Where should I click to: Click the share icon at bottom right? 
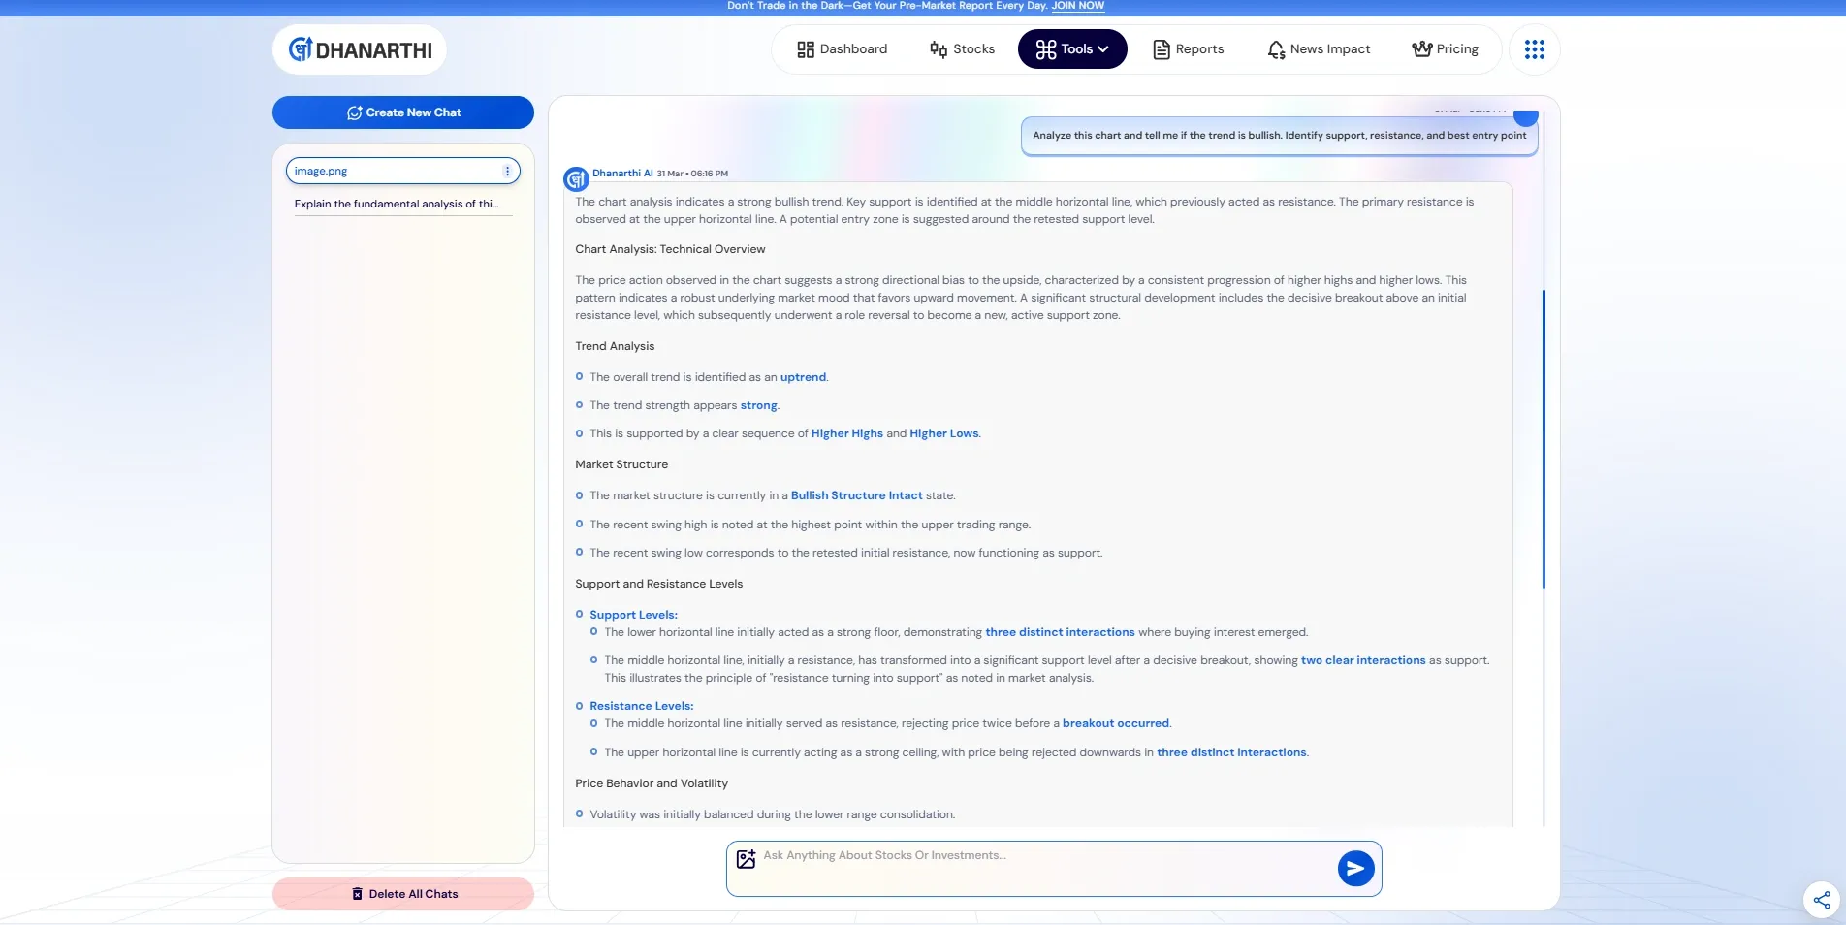1821,900
